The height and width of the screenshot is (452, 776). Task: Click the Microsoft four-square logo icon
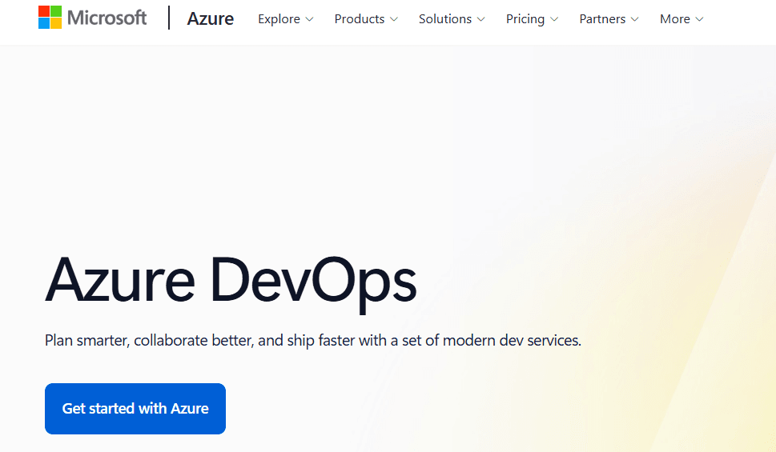50,18
